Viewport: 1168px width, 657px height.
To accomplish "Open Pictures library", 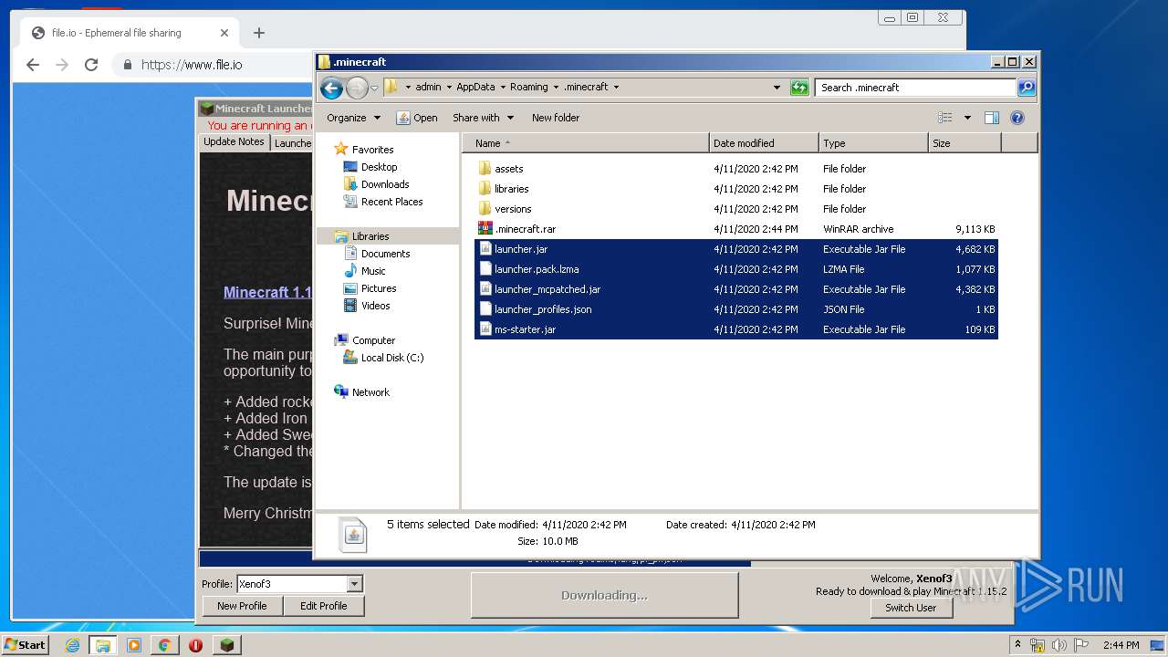I will tap(379, 288).
